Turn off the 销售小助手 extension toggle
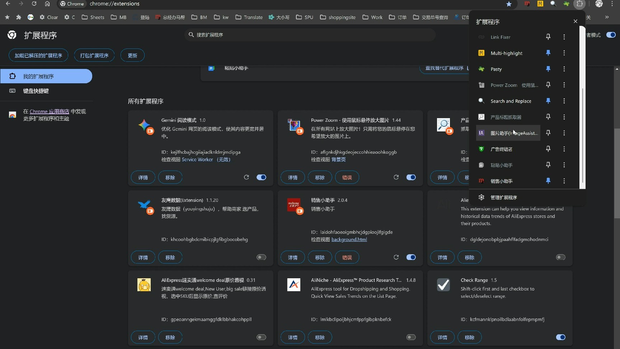 point(411,257)
